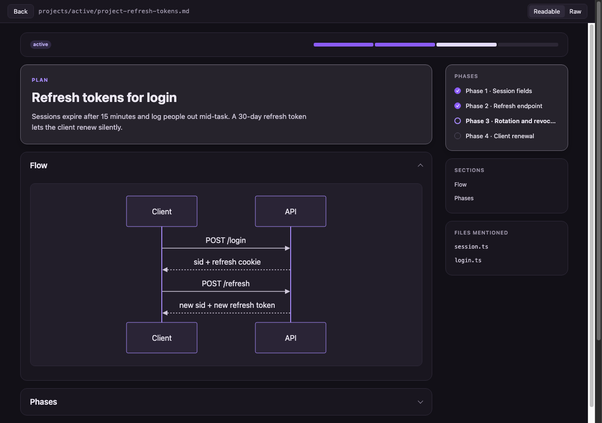
Task: Click the Phases section title
Action: click(43, 402)
